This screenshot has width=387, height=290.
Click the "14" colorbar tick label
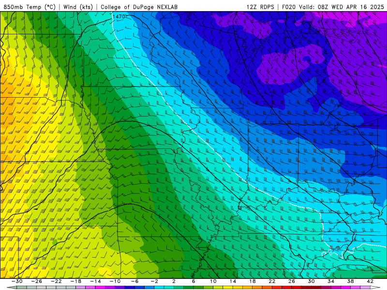point(233,281)
